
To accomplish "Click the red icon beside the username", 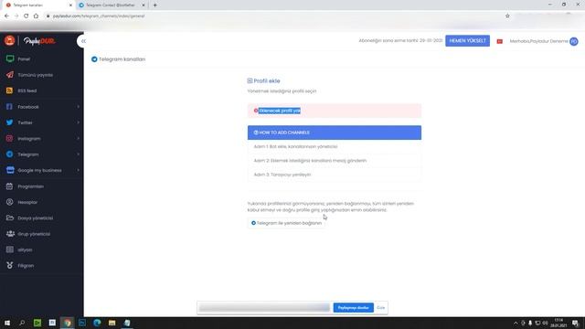I will coord(500,41).
